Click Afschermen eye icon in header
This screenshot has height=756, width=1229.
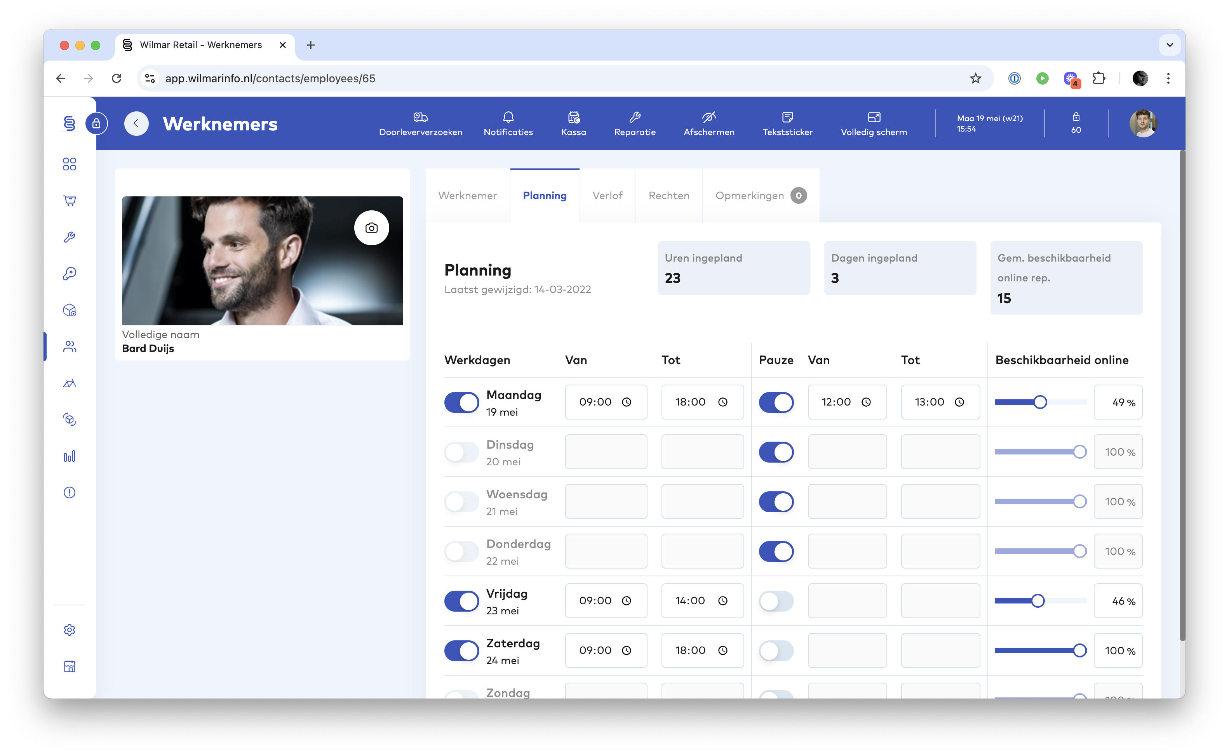(x=709, y=123)
